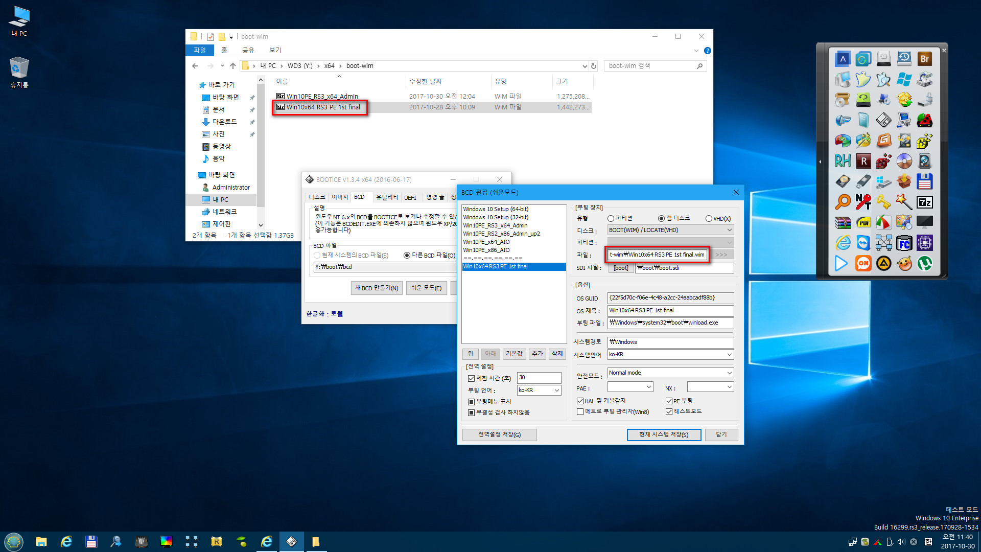This screenshot has height=552, width=981.
Task: Open the BOOTICE diamond floppy dock icon
Action: coord(883,120)
